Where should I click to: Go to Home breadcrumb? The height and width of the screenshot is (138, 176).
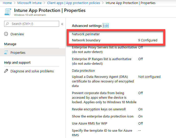pos(7,3)
